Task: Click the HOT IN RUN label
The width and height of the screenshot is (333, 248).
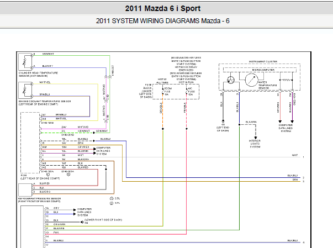Action: [x=186, y=82]
